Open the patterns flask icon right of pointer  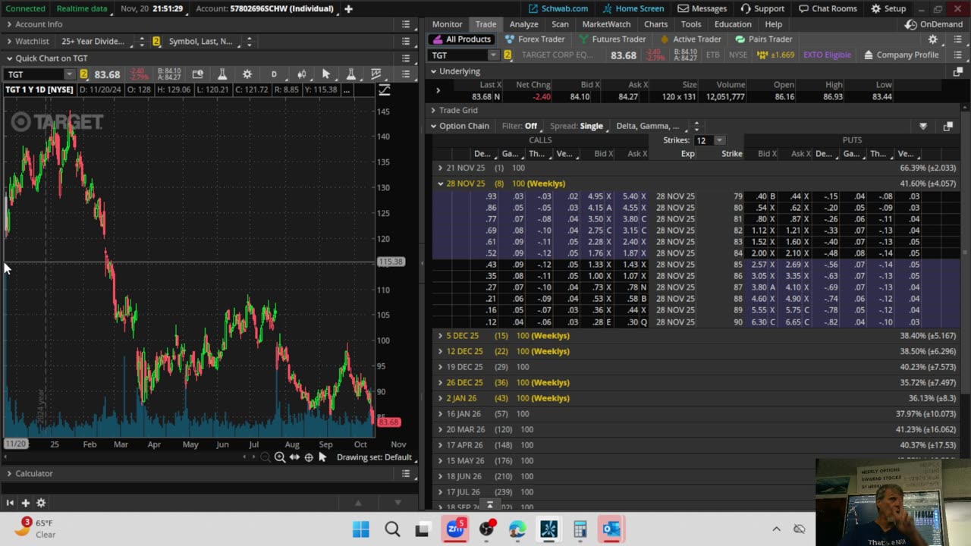tap(350, 74)
